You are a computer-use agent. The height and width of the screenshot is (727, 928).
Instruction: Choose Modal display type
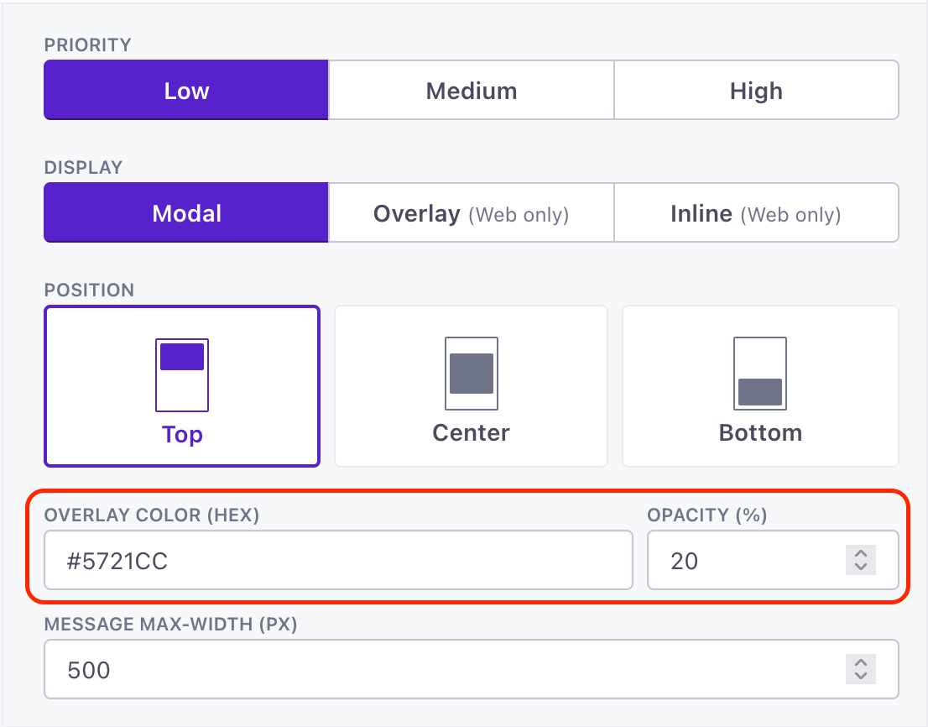185,212
